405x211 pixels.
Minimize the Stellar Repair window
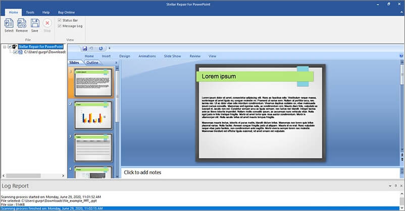(x=378, y=4)
